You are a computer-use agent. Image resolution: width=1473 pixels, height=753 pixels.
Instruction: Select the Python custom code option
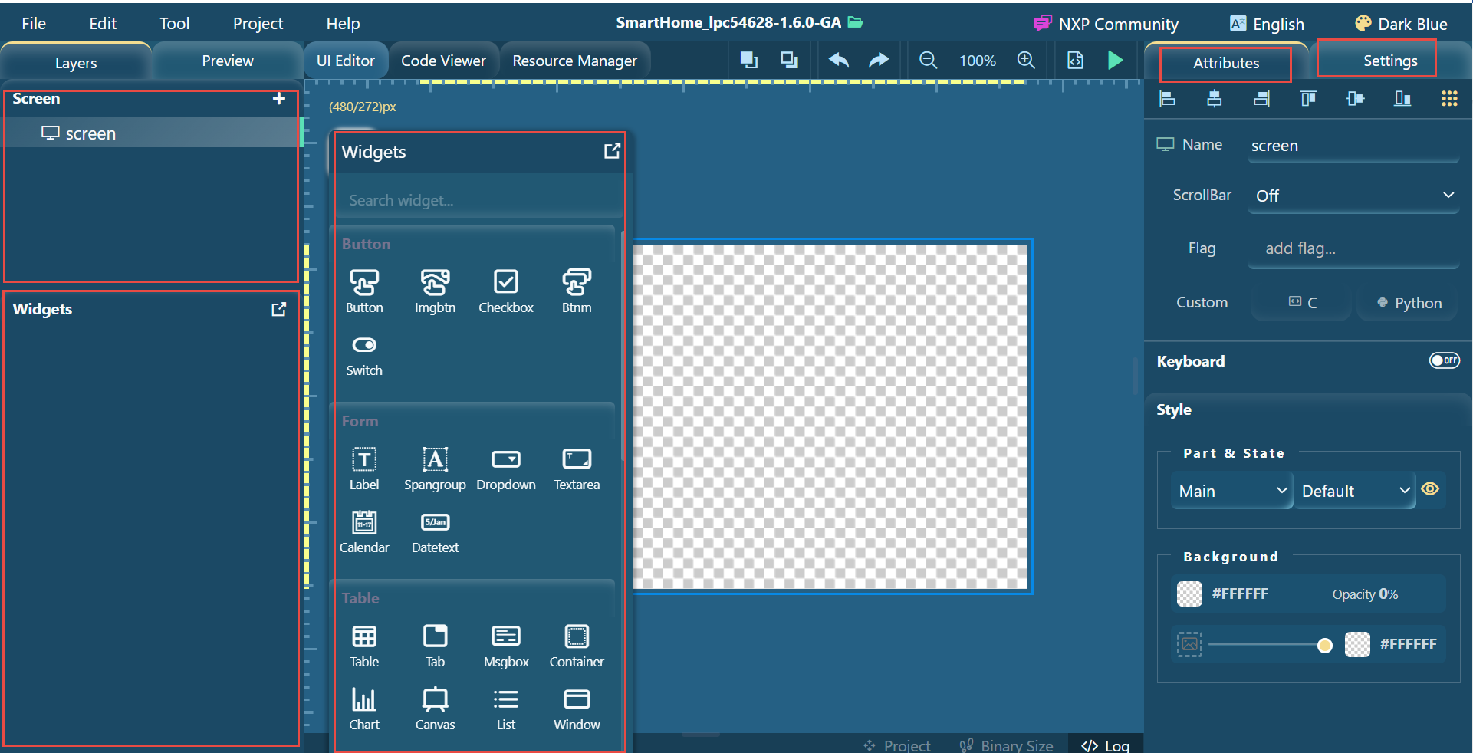point(1407,303)
